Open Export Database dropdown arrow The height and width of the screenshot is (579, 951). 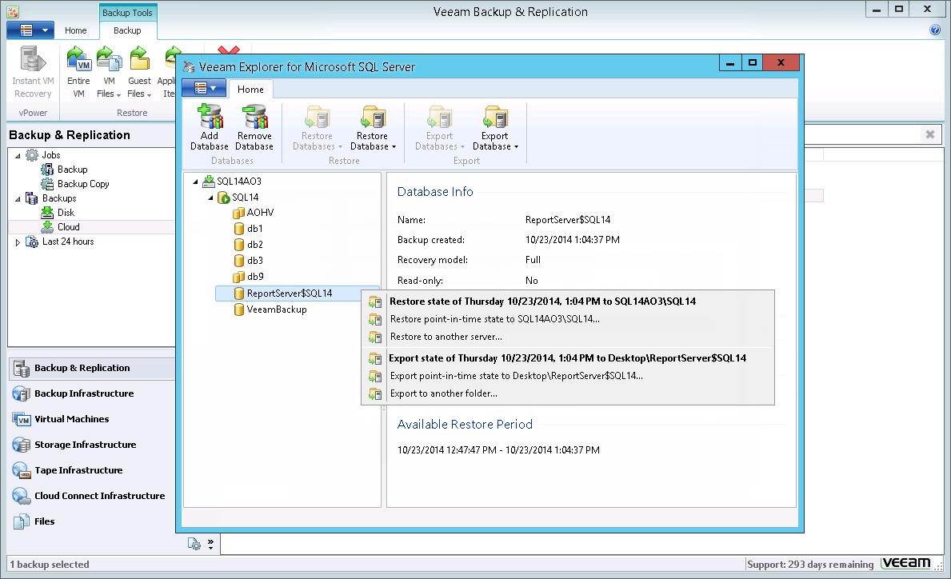click(516, 146)
